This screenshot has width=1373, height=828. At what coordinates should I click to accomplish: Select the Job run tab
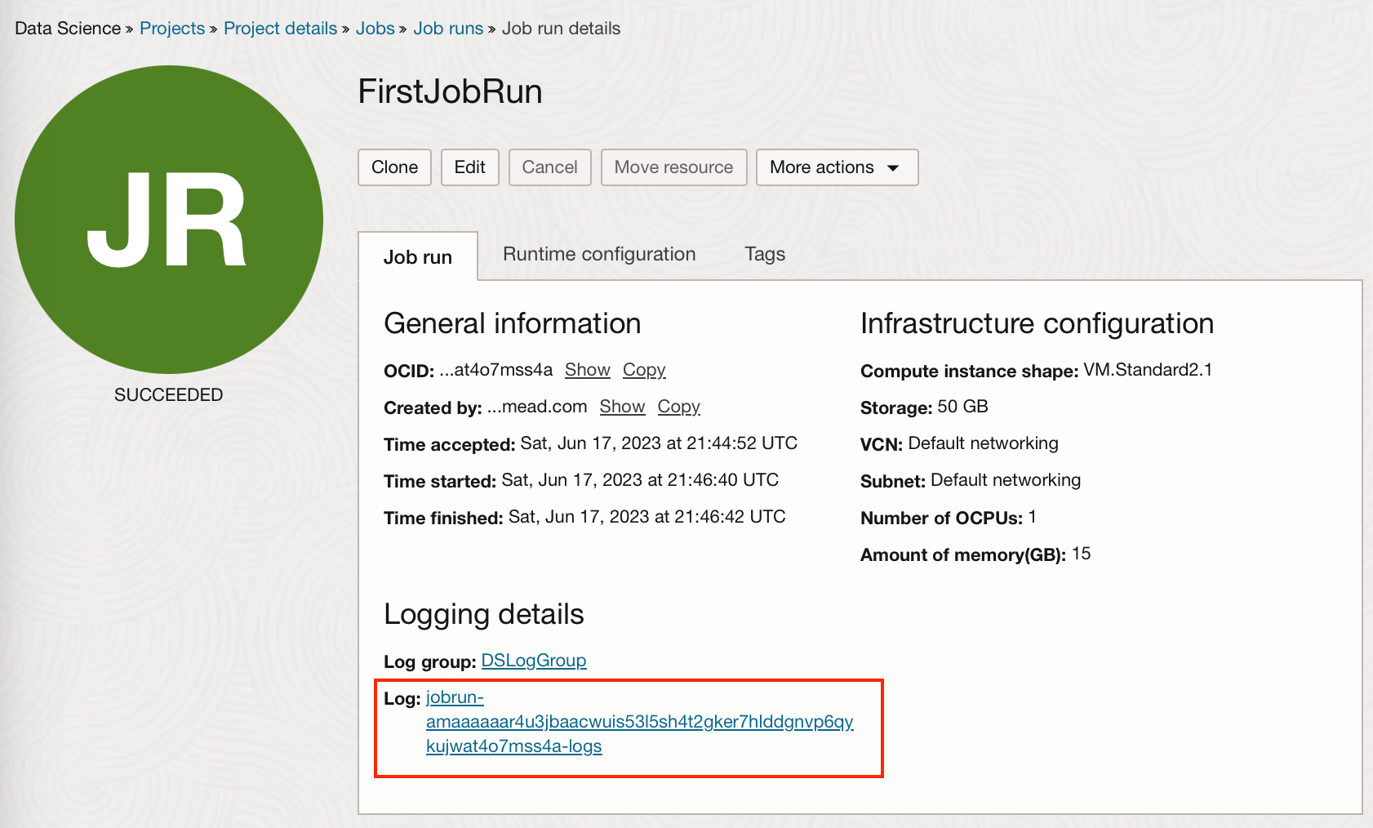(x=418, y=256)
